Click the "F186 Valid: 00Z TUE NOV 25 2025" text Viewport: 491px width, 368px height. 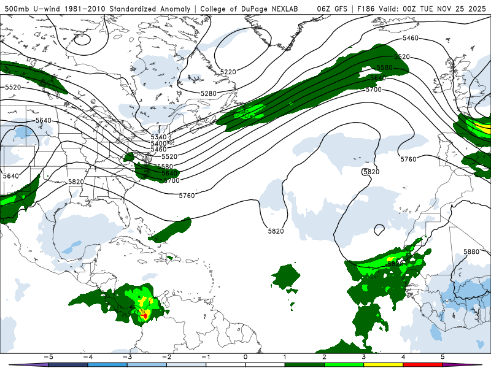[422, 9]
